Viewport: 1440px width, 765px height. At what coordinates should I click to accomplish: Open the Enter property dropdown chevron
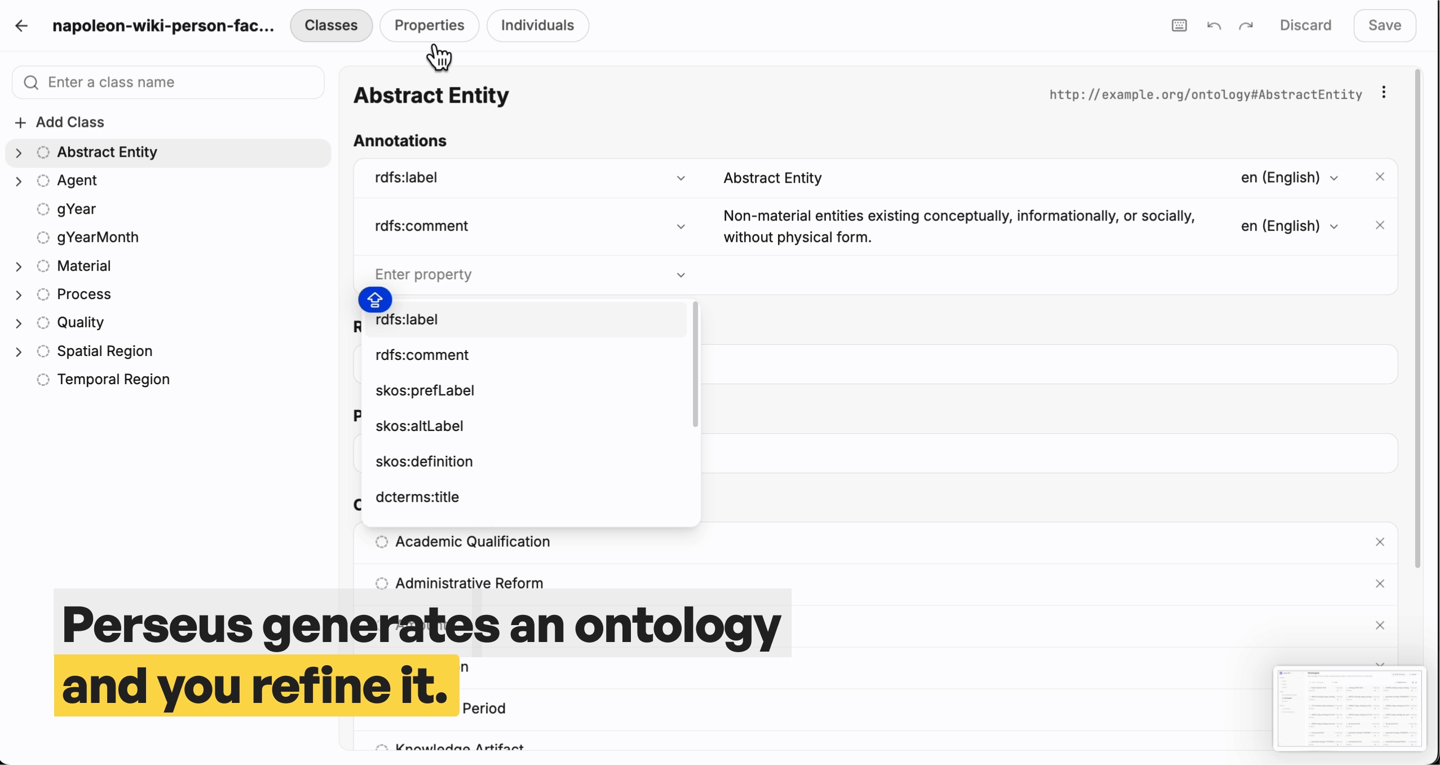click(x=681, y=275)
